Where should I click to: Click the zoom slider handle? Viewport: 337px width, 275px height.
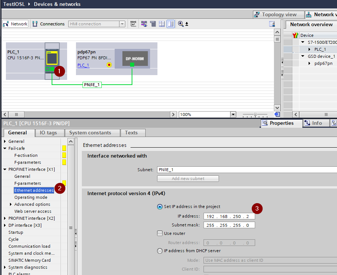click(255, 115)
